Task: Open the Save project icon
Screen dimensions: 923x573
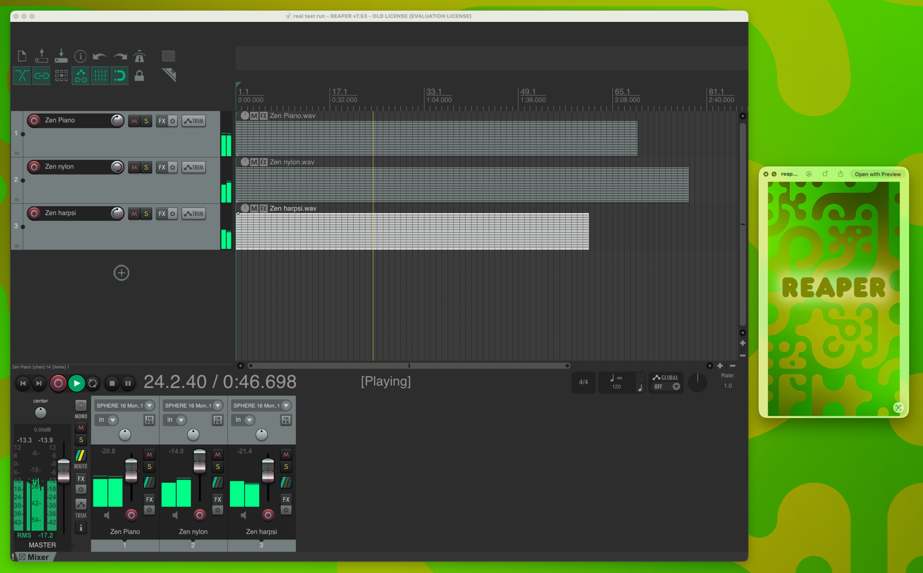Action: click(61, 56)
